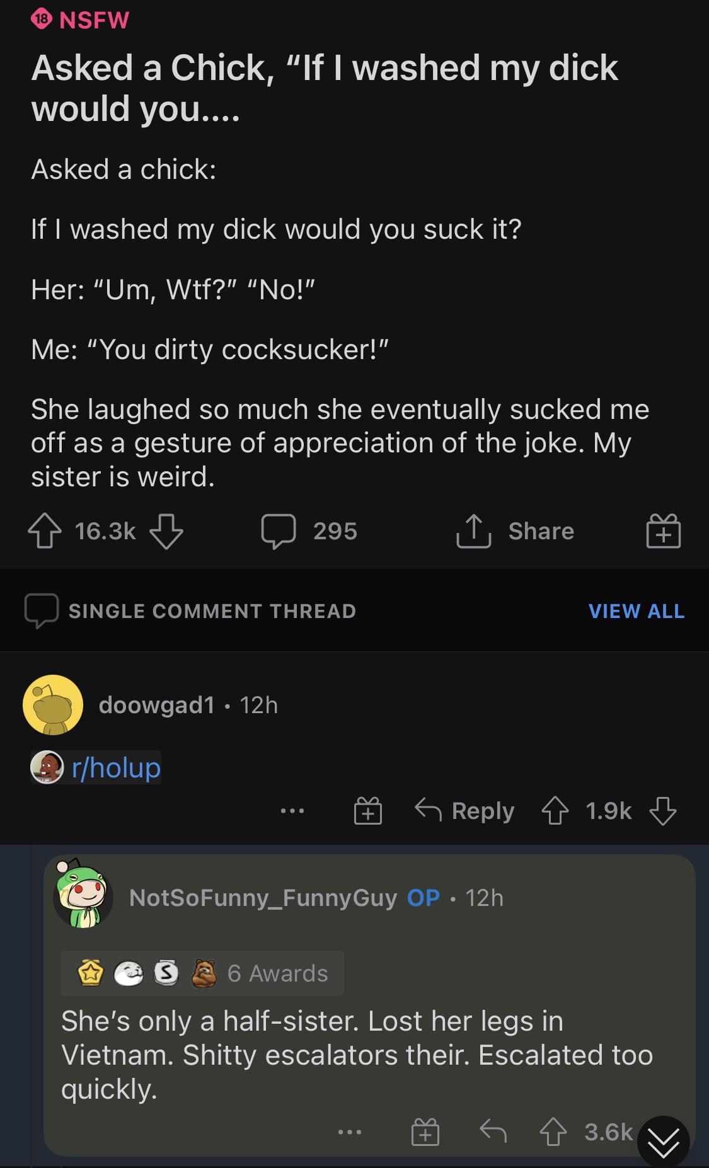Upvote the main post
Viewport: 709px width, 1168px height.
point(45,532)
